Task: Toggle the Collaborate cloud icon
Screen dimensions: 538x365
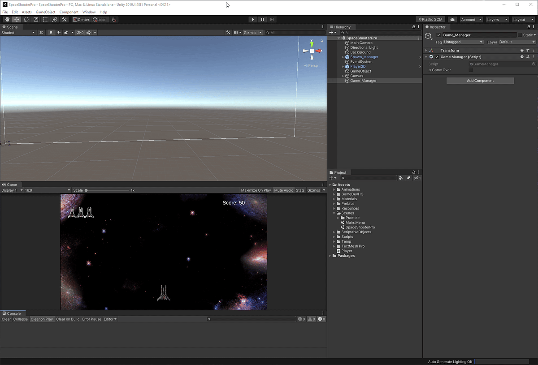Action: click(x=452, y=19)
